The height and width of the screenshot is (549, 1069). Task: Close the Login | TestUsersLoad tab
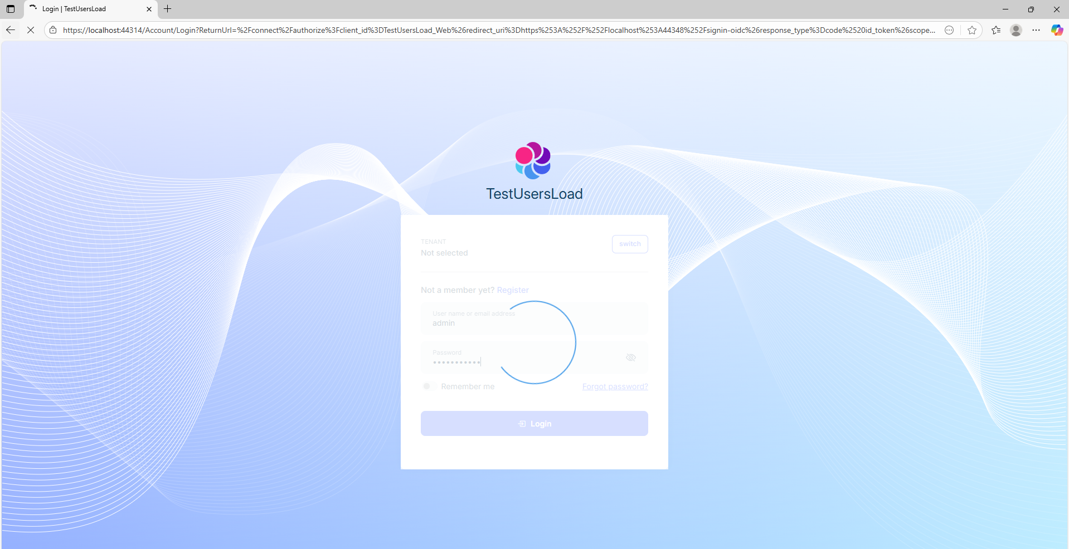(x=149, y=9)
